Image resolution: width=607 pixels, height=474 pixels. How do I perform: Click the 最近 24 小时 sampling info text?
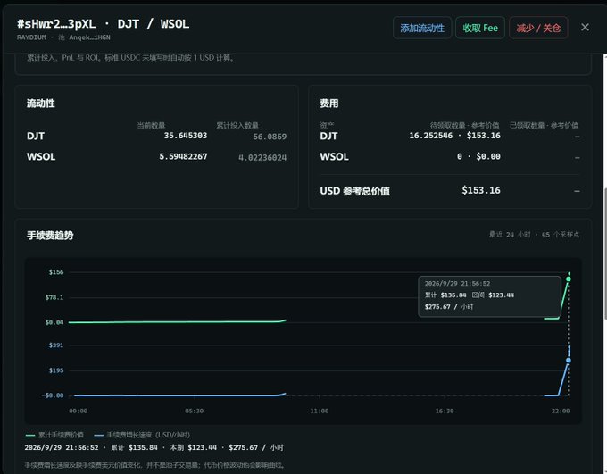(x=534, y=234)
